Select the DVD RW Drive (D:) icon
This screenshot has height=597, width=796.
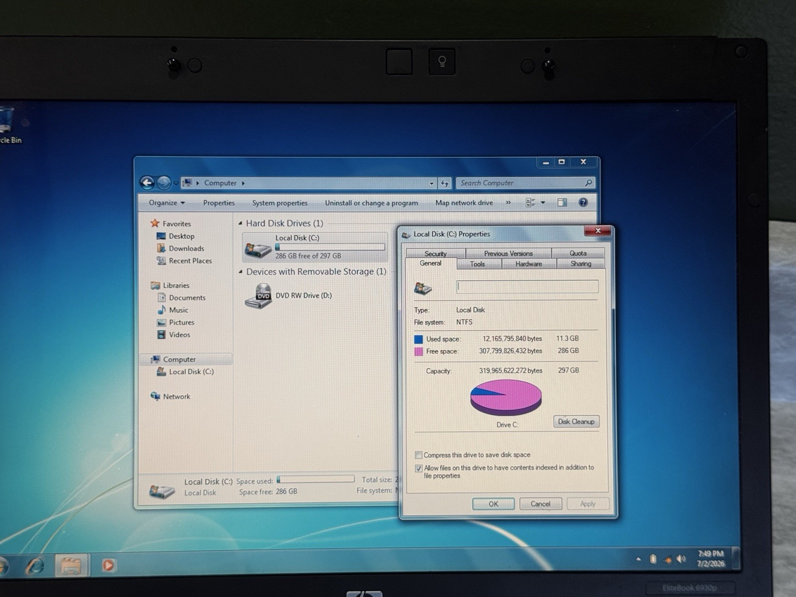(259, 296)
